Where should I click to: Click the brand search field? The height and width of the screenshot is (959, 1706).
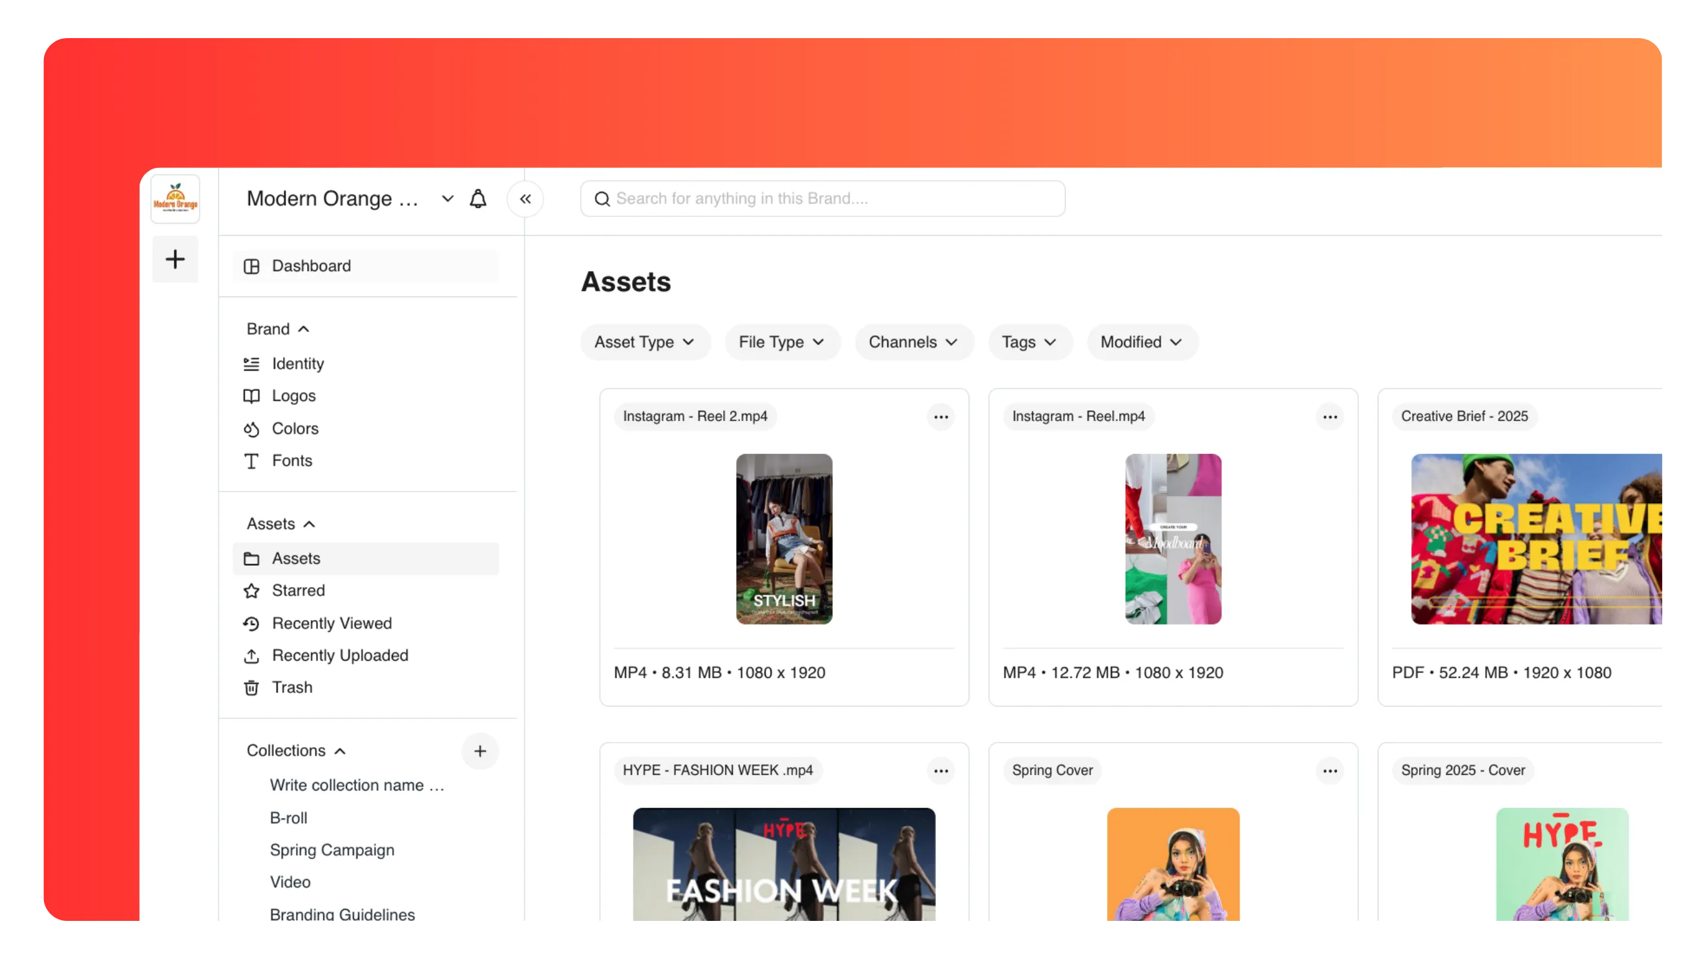tap(822, 198)
